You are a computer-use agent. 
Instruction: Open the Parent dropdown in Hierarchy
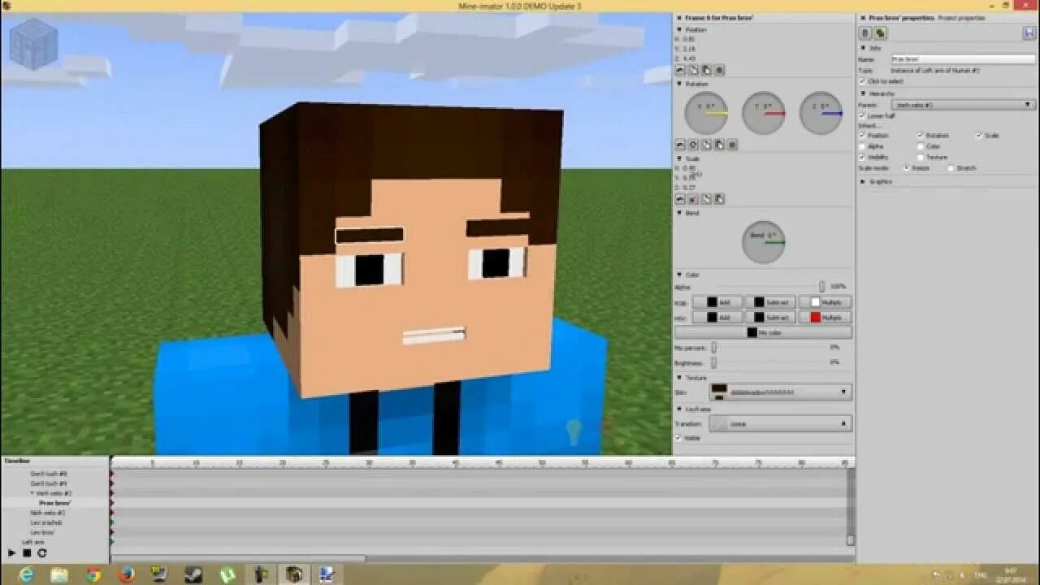[962, 105]
